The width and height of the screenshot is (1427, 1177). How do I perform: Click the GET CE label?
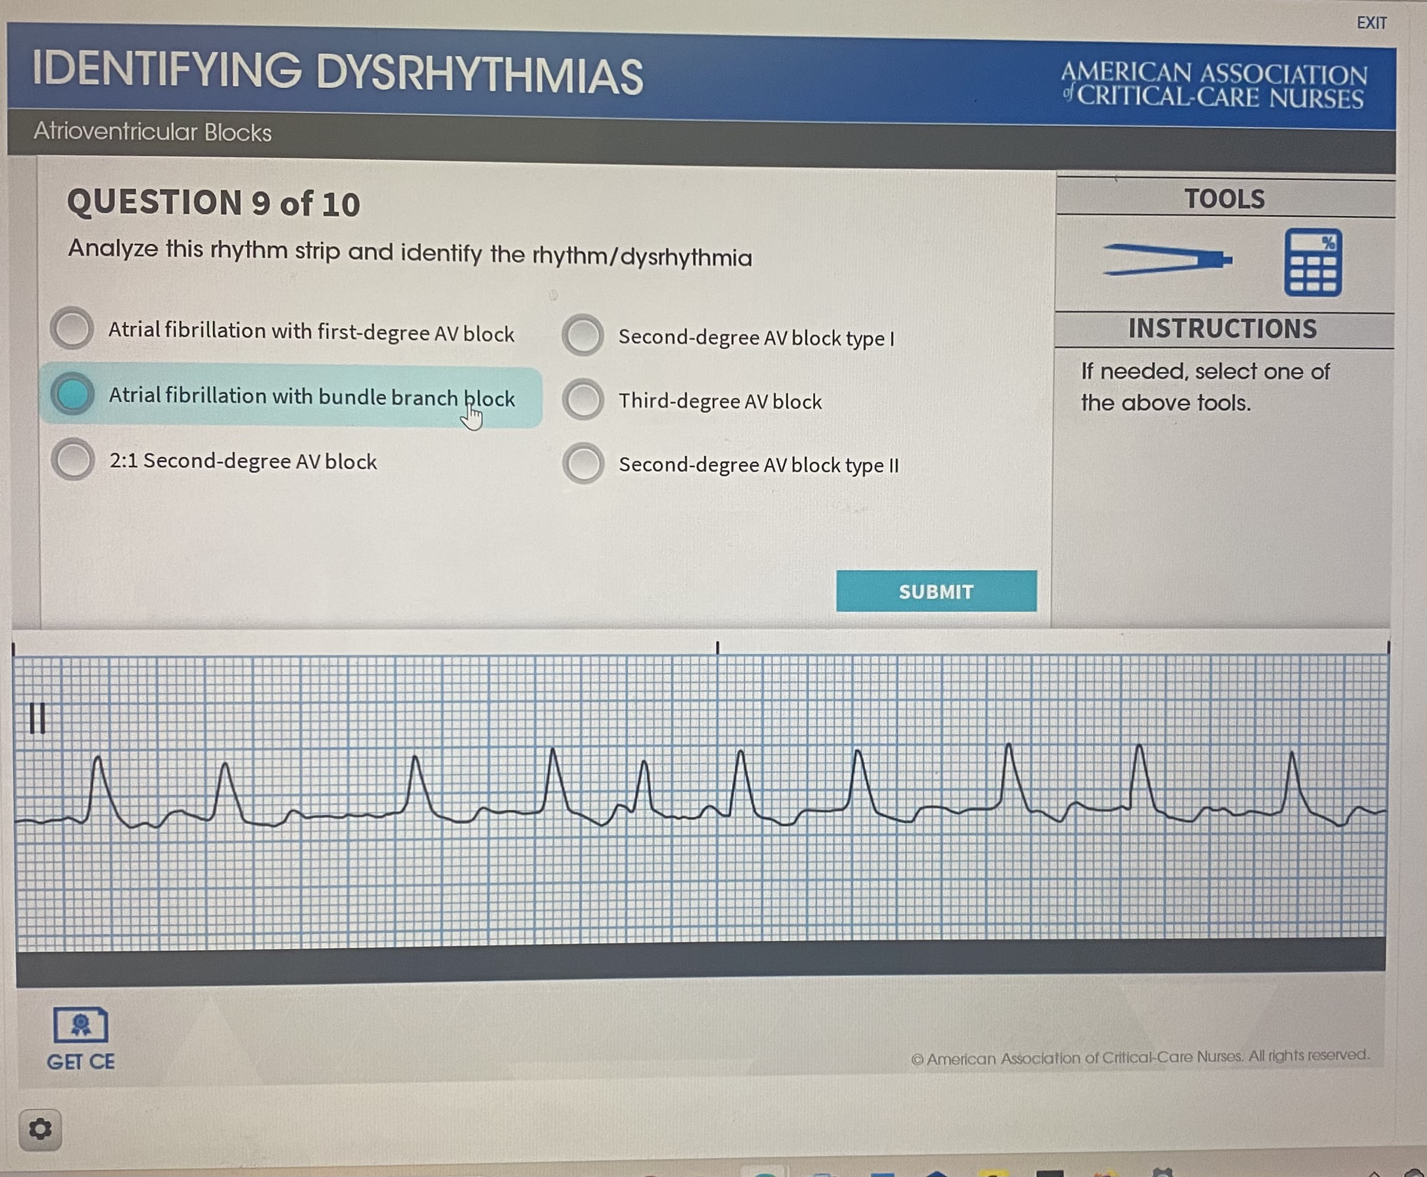81,1062
